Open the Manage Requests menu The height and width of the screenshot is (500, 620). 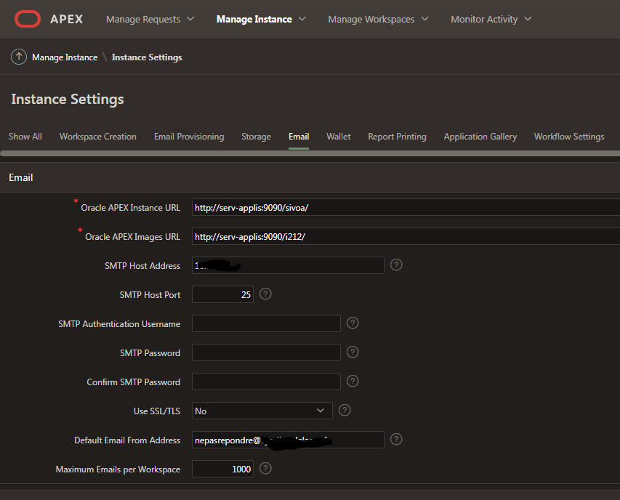[149, 19]
